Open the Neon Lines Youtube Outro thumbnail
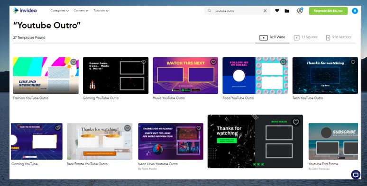This screenshot has width=367, height=186. pos(171,142)
